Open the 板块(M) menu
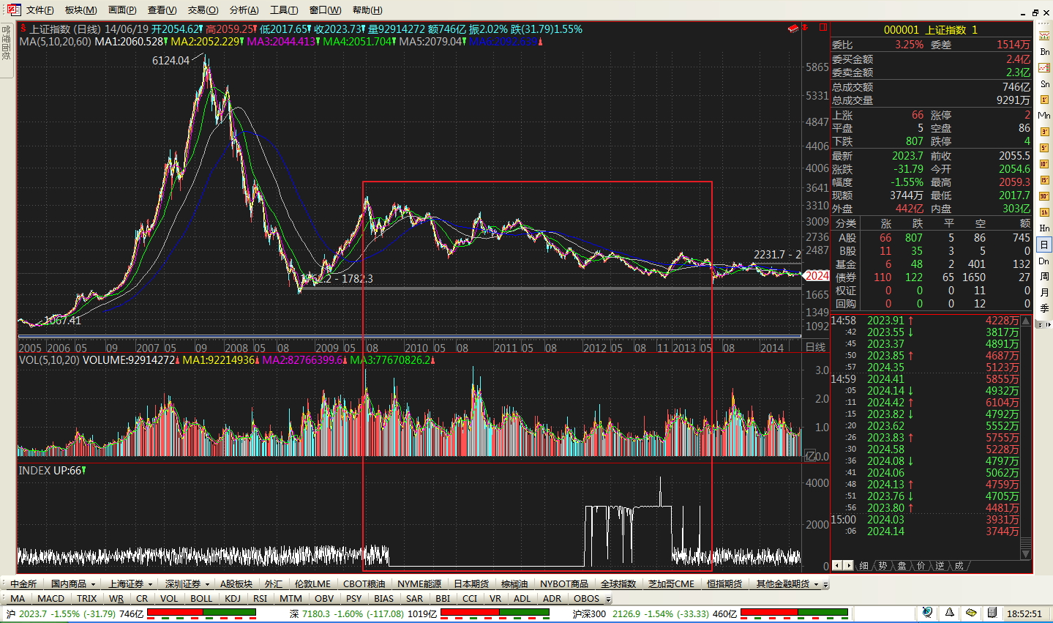 [80, 10]
